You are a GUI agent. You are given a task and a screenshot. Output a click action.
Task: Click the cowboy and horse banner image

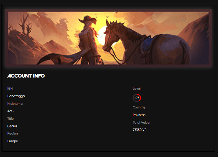(108, 38)
